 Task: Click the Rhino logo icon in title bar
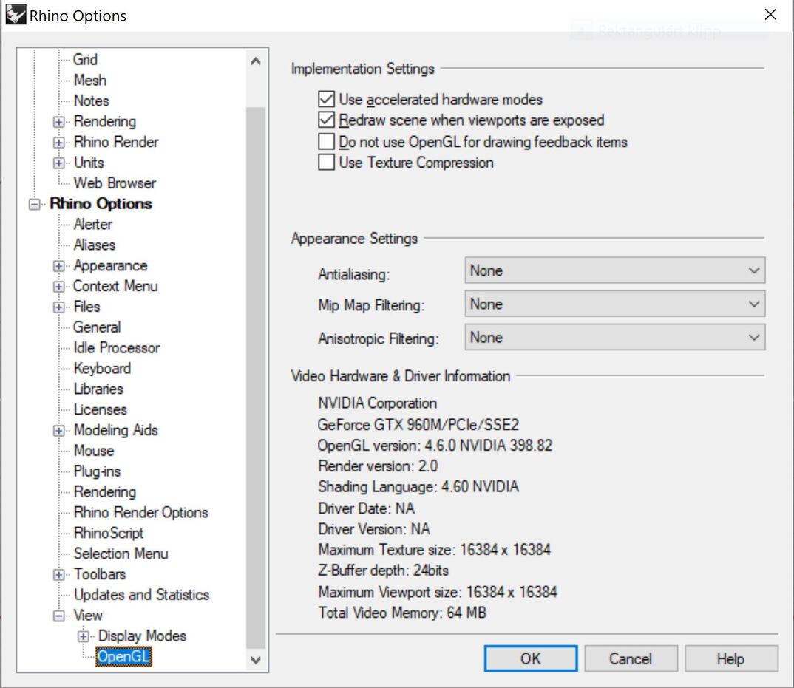click(16, 15)
